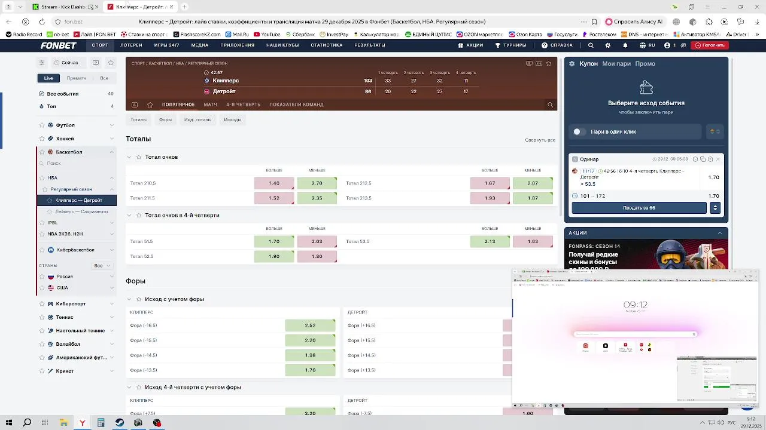This screenshot has width=766, height=430.
Task: Switch to the 4-я четверть tab
Action: pyautogui.click(x=243, y=105)
